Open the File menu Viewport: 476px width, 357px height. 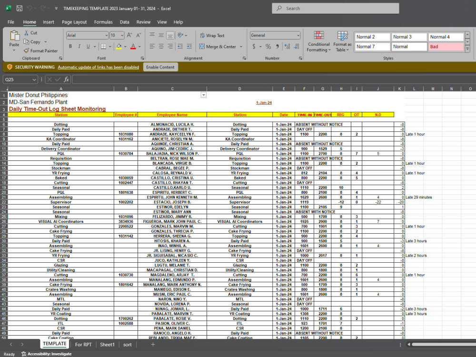pyautogui.click(x=11, y=22)
